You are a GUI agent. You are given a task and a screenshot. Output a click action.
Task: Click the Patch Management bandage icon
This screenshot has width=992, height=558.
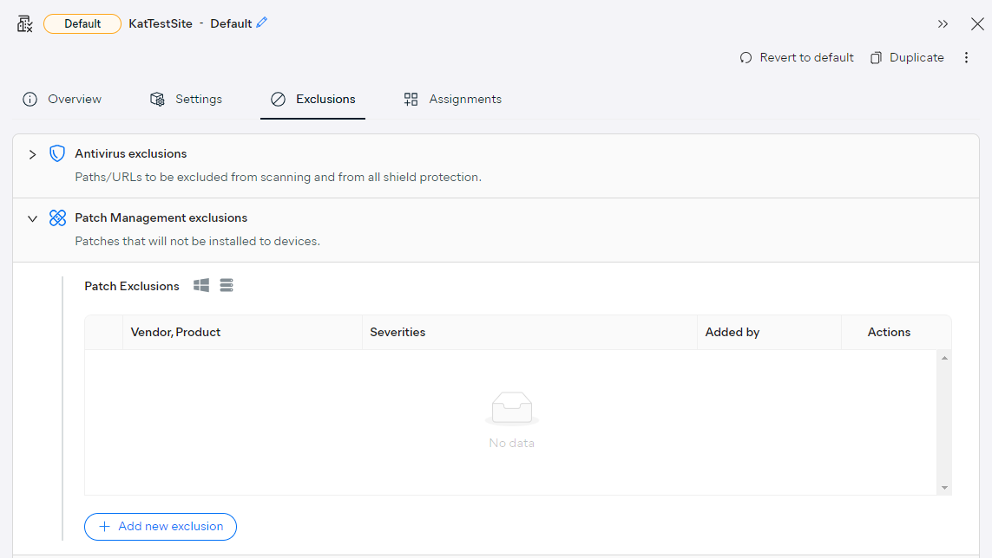57,218
